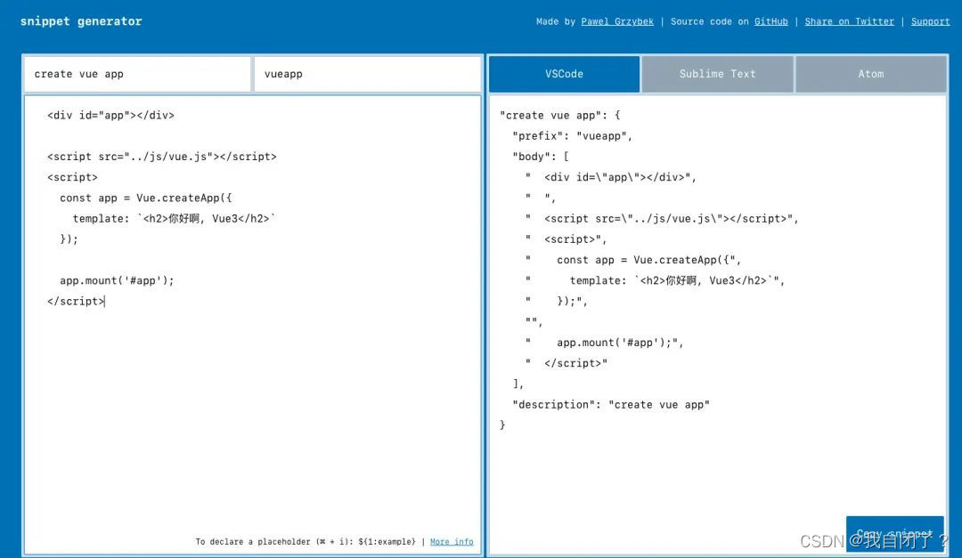
Task: Open Pawel Grzybek author link
Action: pos(617,21)
